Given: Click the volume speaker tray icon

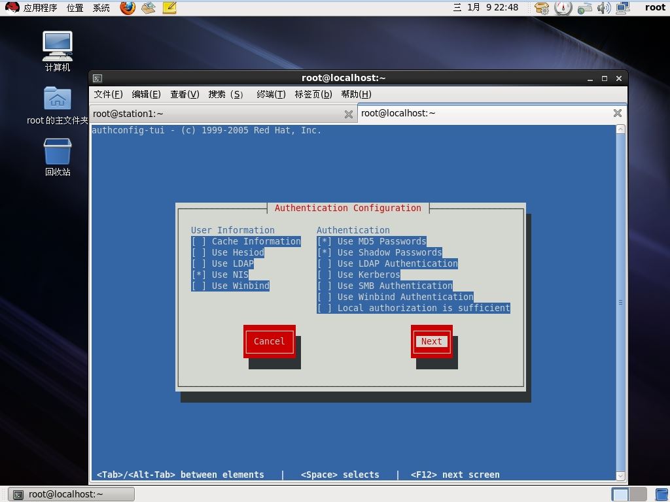Looking at the screenshot, I should coord(604,8).
